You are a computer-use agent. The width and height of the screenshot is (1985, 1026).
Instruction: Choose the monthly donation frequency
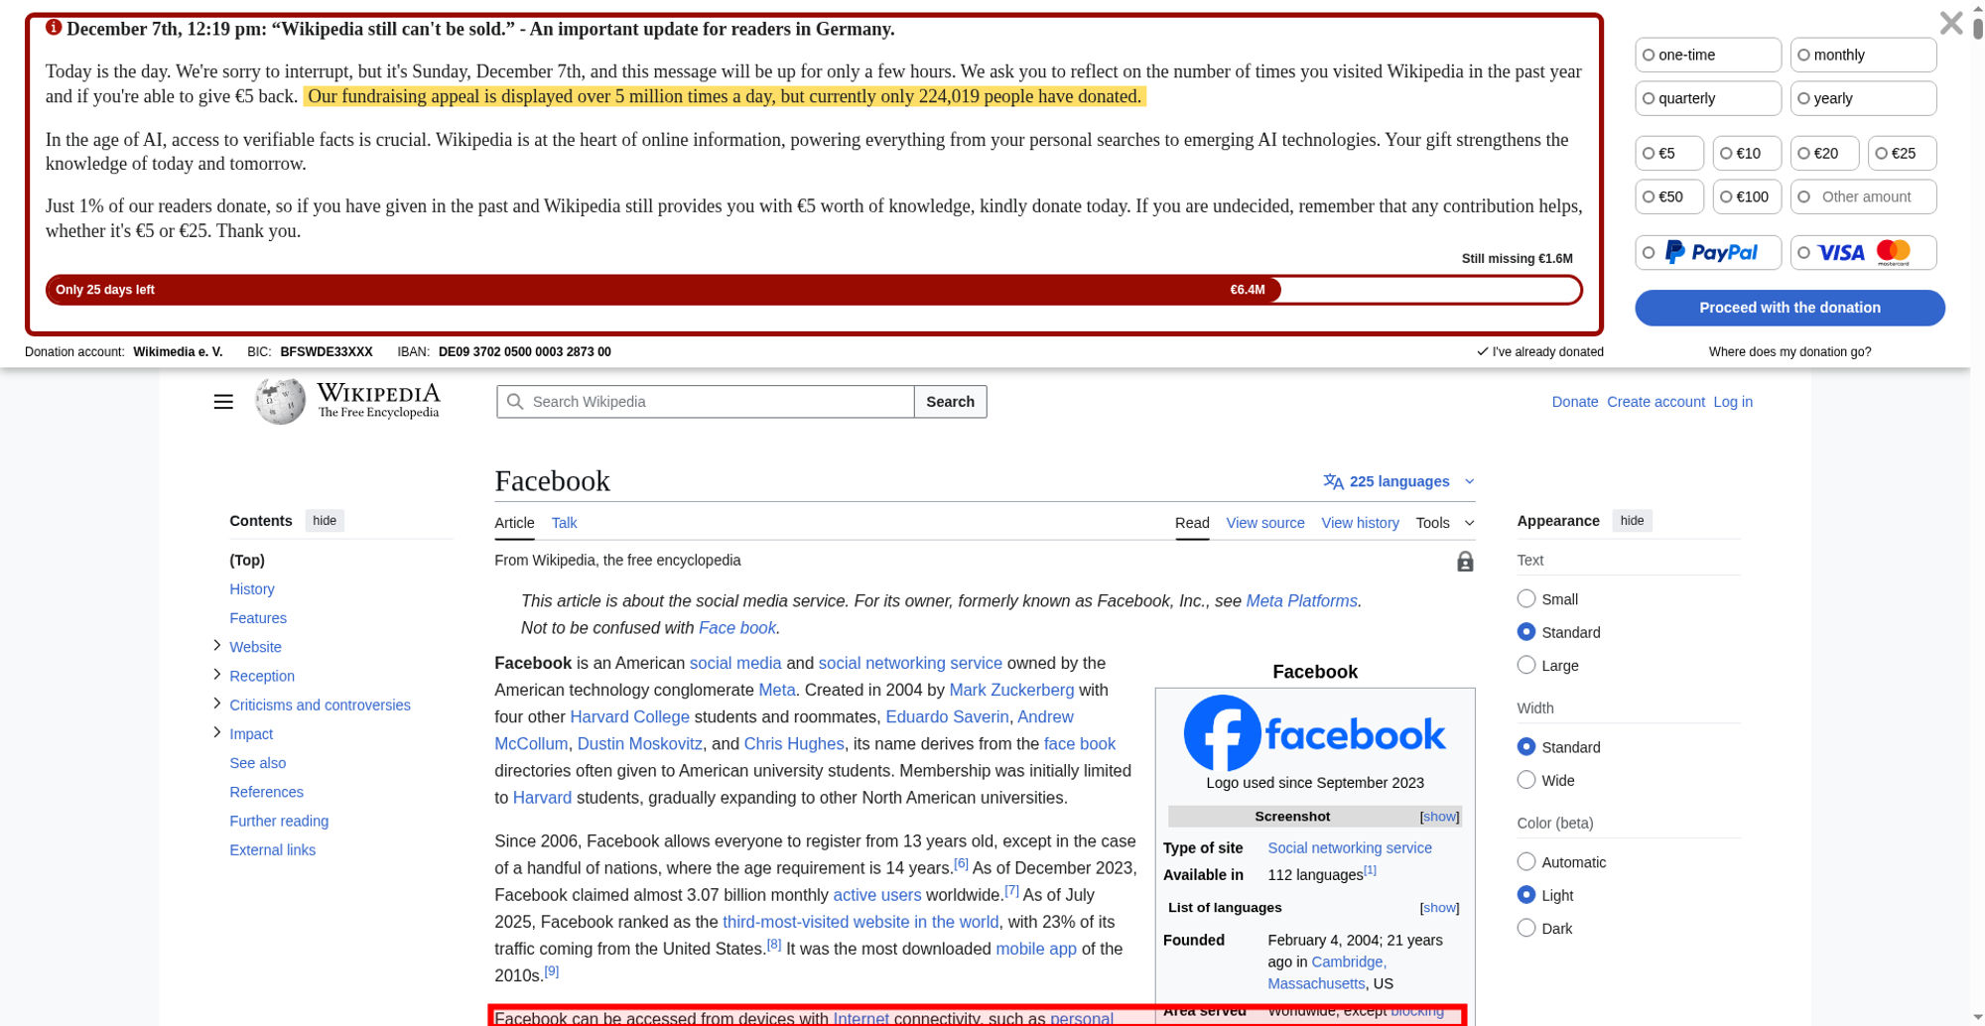(1863, 55)
